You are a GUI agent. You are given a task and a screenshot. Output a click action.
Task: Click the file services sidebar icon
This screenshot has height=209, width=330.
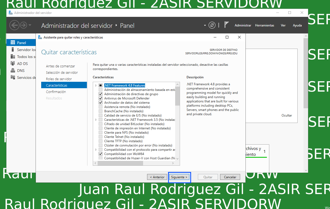tap(13, 78)
